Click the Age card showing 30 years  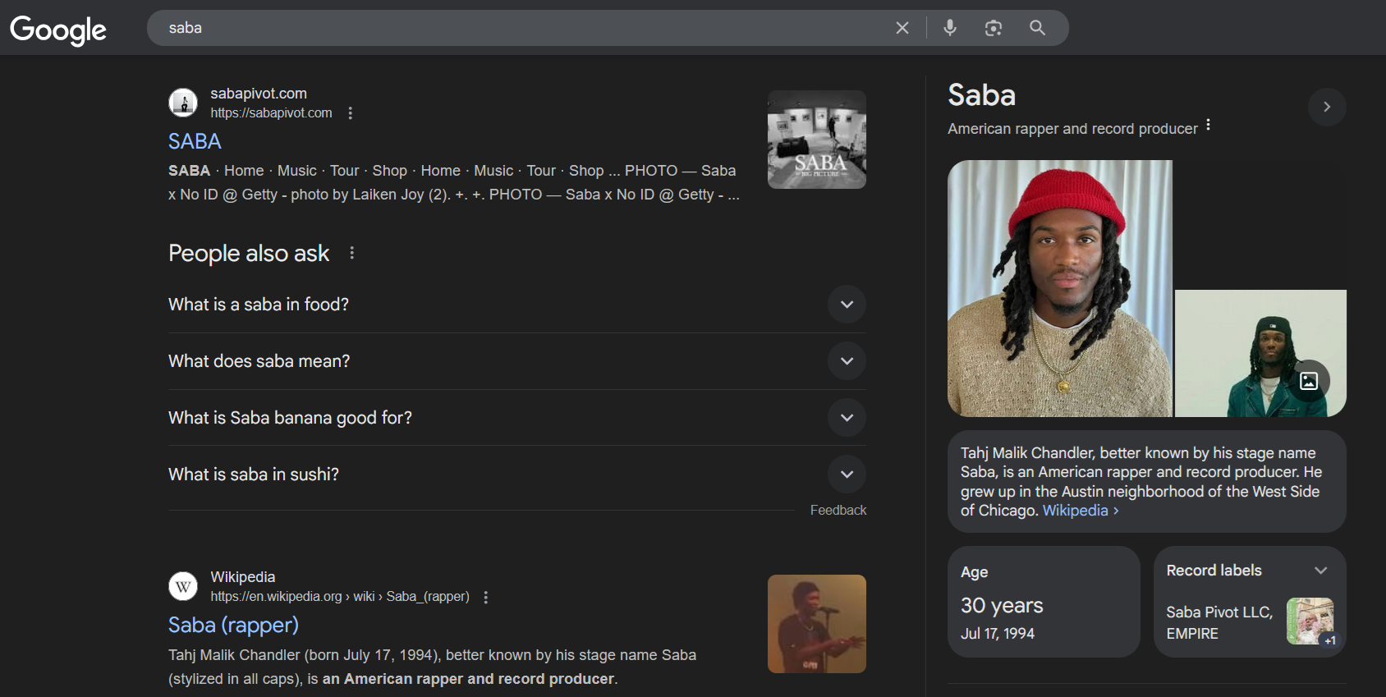tap(1044, 602)
